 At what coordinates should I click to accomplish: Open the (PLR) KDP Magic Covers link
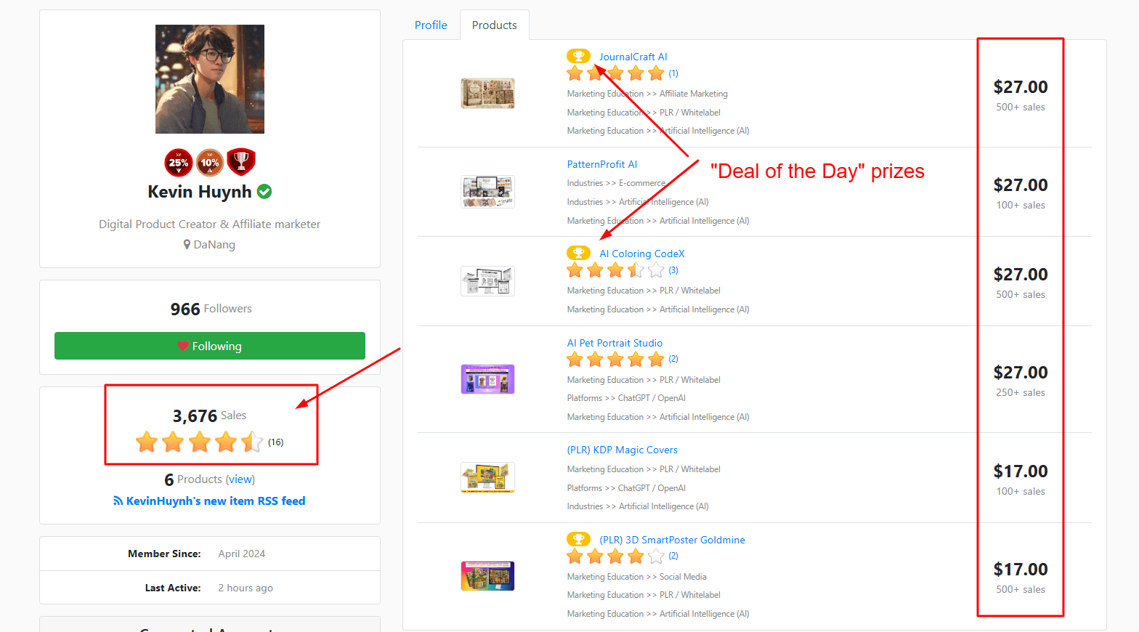click(x=623, y=450)
